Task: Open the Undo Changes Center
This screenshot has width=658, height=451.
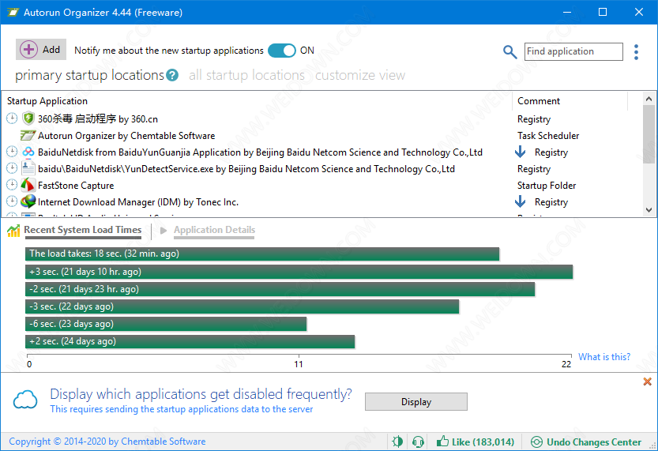Action: point(586,442)
